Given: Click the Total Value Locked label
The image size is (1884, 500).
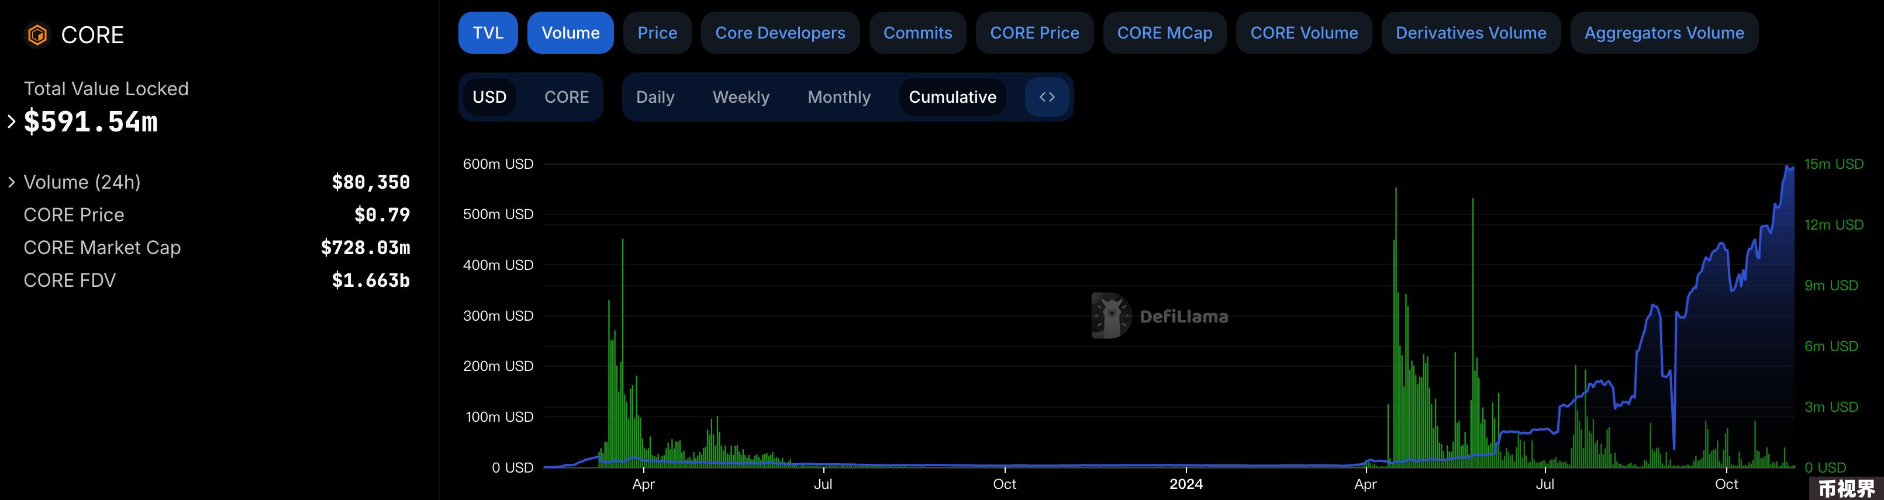Looking at the screenshot, I should (106, 88).
